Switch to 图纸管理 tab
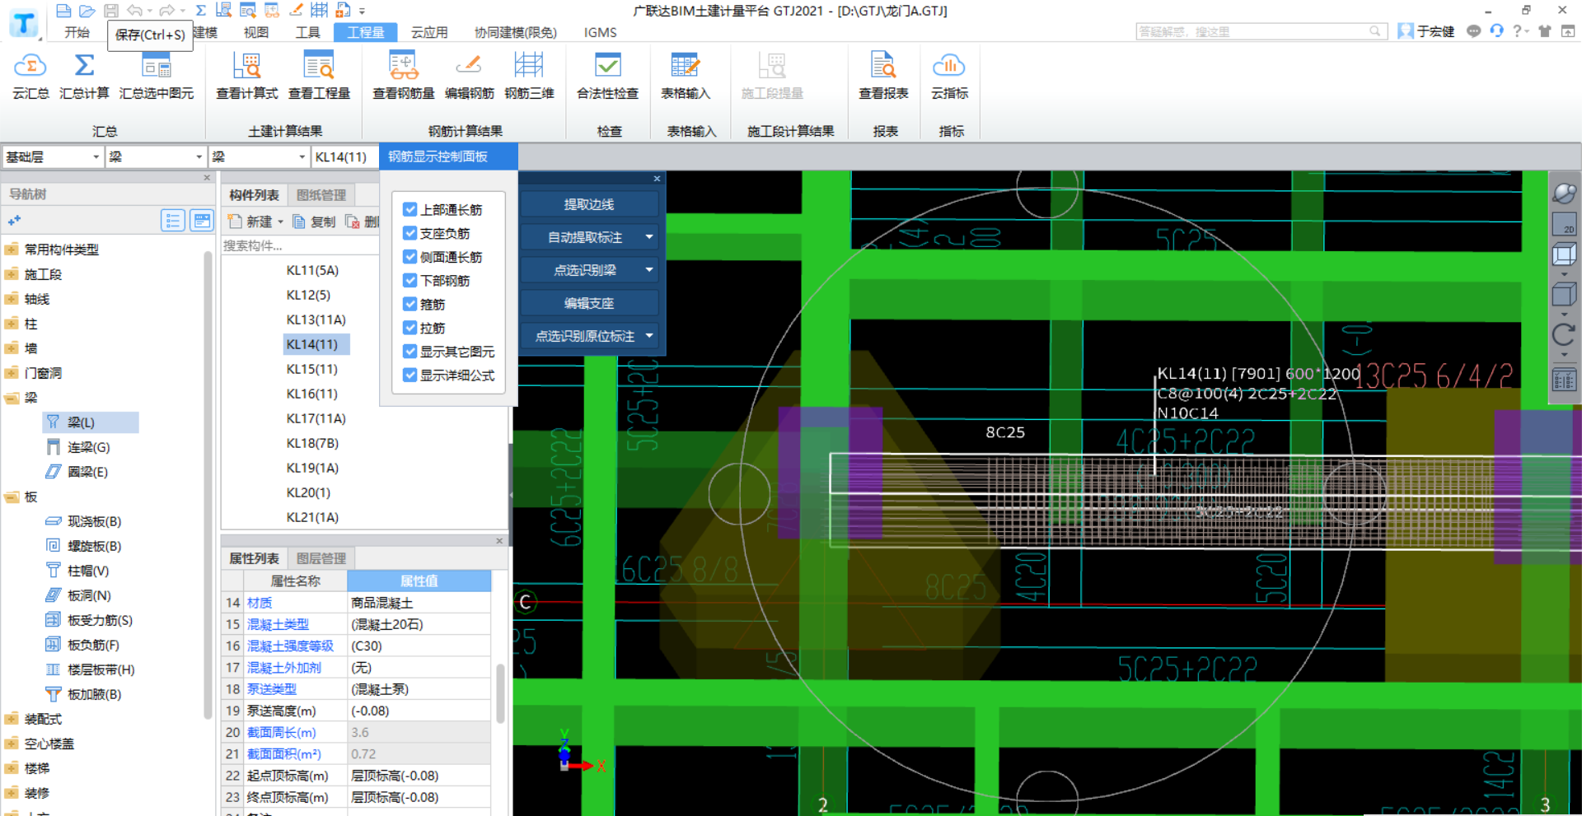The height and width of the screenshot is (816, 1582). (321, 195)
